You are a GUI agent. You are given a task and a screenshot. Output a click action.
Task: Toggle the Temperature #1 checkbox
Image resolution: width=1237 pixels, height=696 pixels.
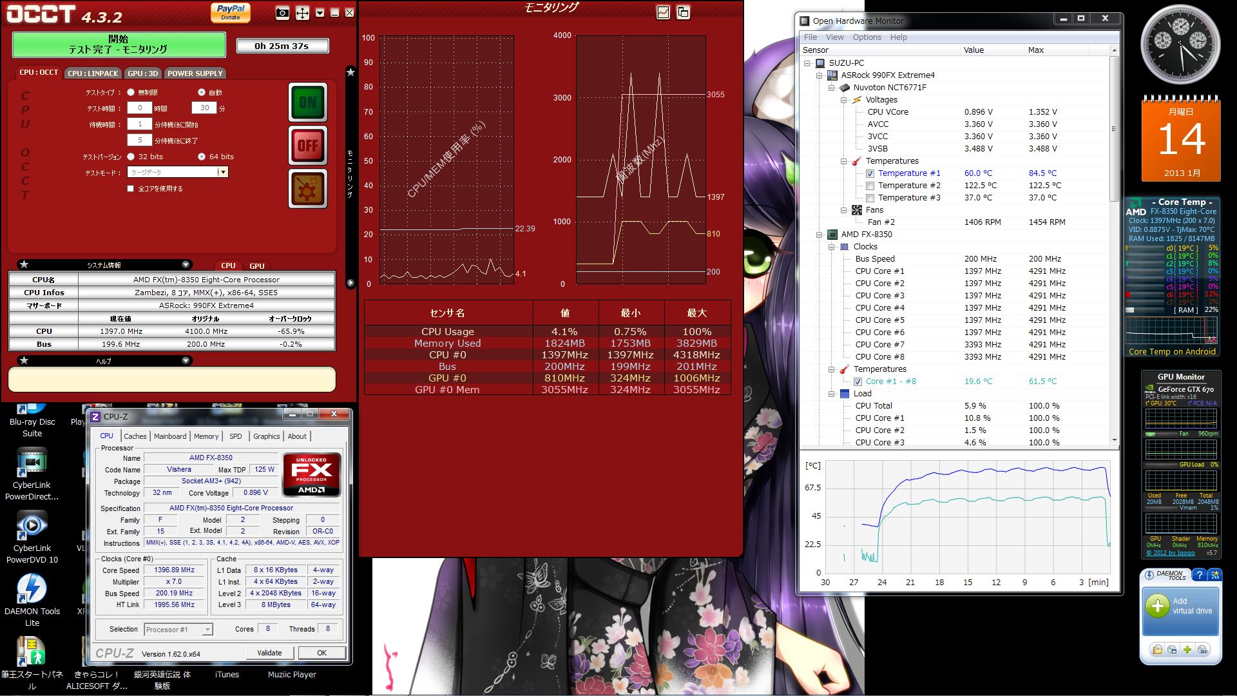pos(870,173)
